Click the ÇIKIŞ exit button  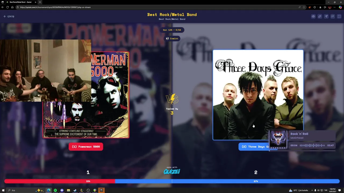(9, 16)
